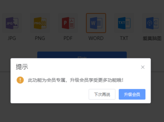Screen dimensions: 164x122
Task: Click the TXT text label below icon
Action: pos(124,38)
